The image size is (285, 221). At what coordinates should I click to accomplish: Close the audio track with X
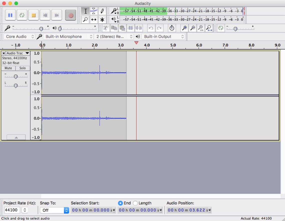[x=3, y=53]
